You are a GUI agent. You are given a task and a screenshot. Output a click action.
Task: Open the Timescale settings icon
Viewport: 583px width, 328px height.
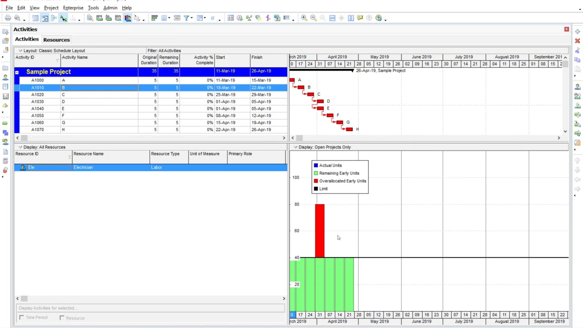177,18
